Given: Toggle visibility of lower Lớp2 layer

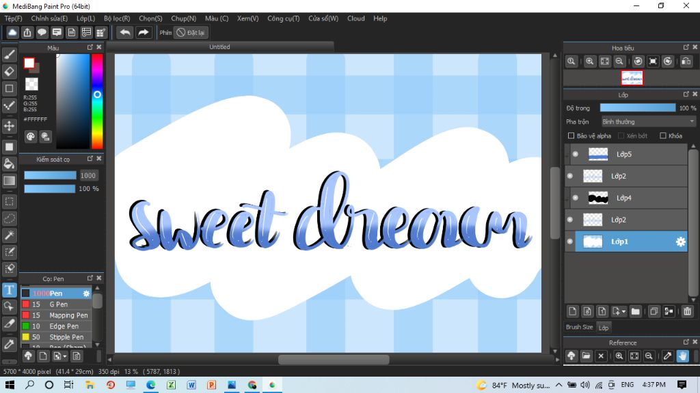Looking at the screenshot, I should pyautogui.click(x=570, y=220).
